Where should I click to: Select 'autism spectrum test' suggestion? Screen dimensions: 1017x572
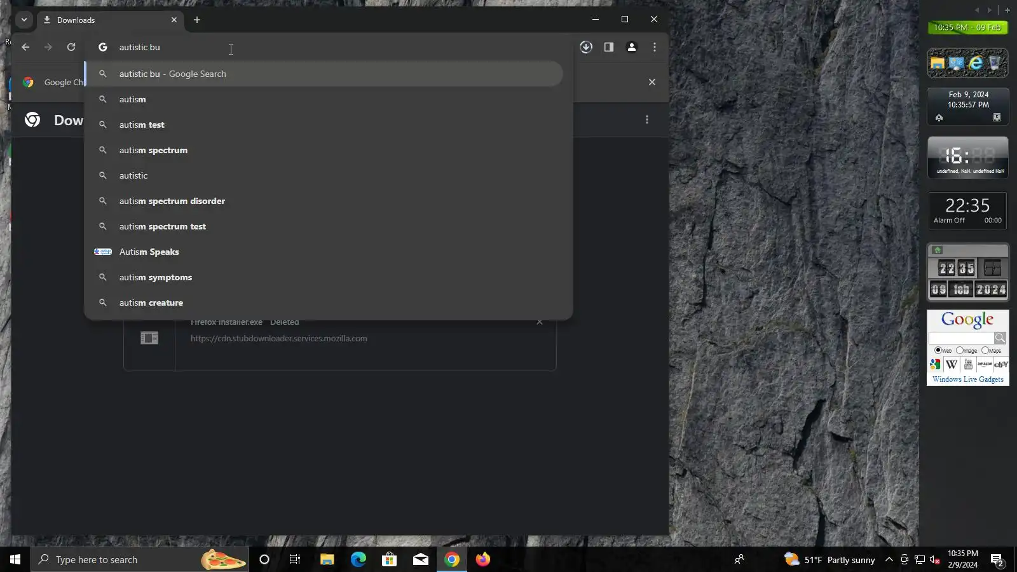tap(324, 226)
